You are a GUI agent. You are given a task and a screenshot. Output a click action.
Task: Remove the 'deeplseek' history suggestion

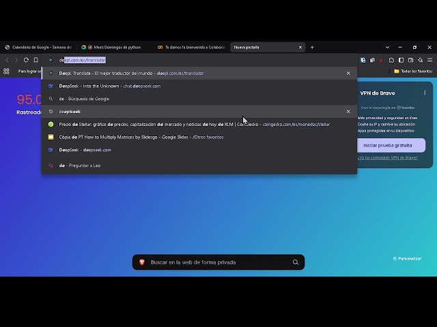pos(348,112)
